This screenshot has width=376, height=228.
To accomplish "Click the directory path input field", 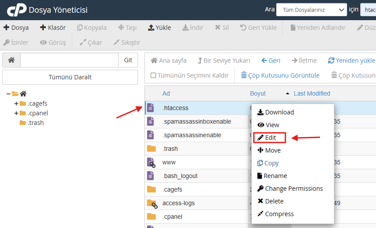I will pyautogui.click(x=69, y=61).
